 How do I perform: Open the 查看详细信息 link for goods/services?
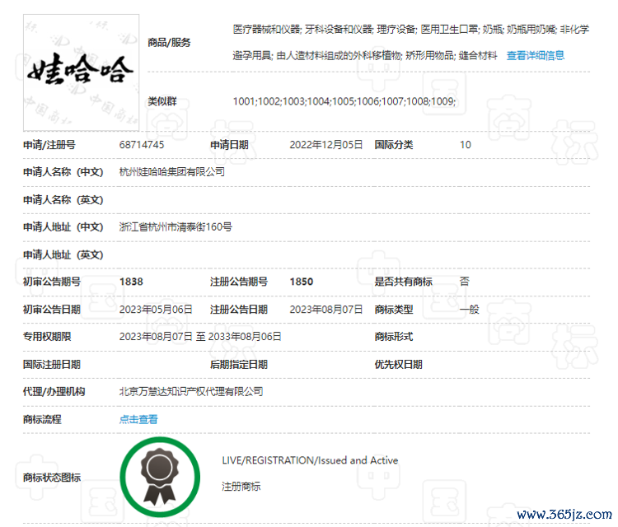(536, 55)
